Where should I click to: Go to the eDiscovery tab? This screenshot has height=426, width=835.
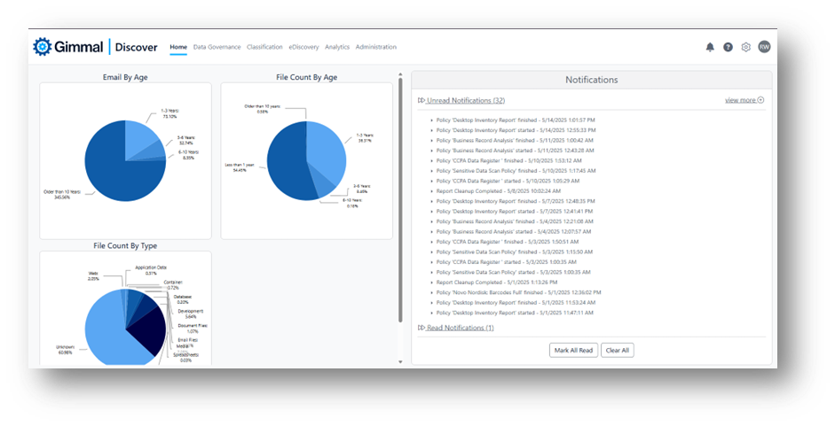(303, 47)
